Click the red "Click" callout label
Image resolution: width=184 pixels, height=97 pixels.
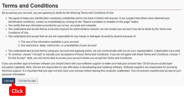coord(17,91)
